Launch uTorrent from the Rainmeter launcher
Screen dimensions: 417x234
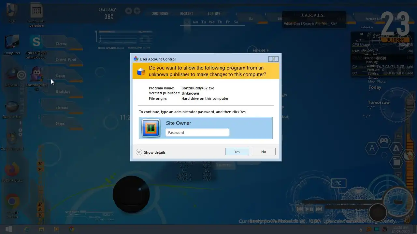click(62, 108)
